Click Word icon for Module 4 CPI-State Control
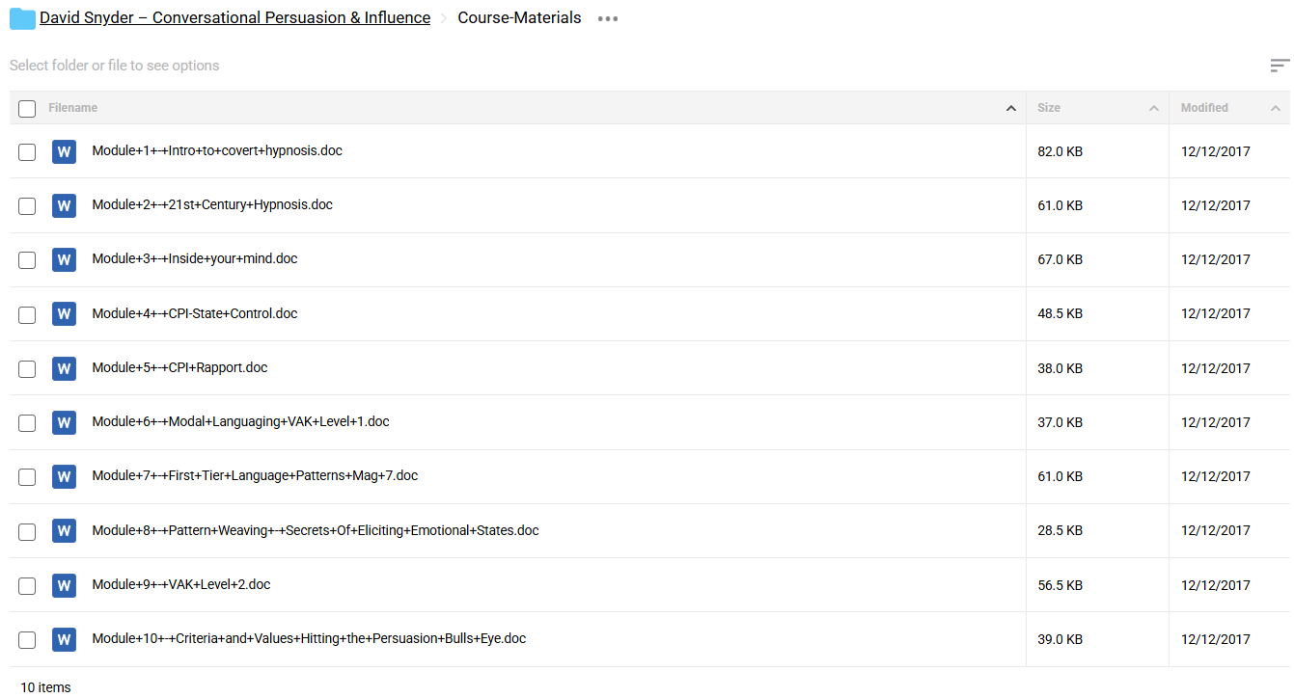Image resolution: width=1294 pixels, height=698 pixels. point(64,314)
